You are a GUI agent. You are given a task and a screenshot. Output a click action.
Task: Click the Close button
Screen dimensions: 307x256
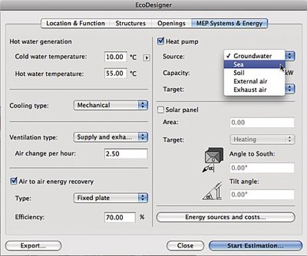[185, 246]
